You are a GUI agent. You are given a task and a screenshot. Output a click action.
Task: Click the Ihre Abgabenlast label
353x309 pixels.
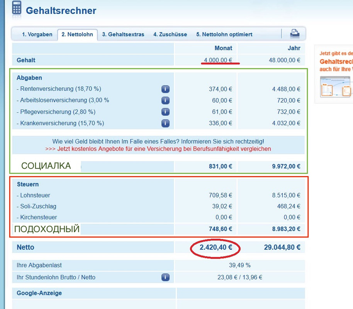(39, 265)
